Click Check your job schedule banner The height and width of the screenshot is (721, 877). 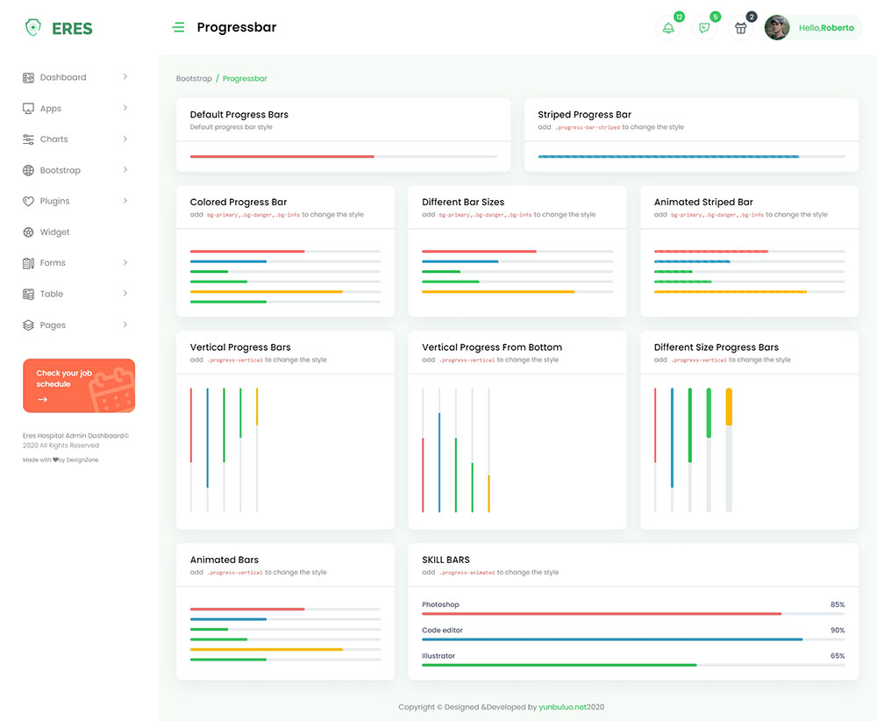pos(79,385)
